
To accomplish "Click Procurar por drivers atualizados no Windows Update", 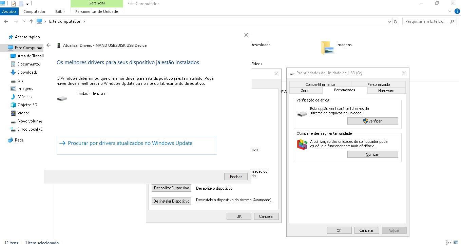I will click(x=137, y=145).
